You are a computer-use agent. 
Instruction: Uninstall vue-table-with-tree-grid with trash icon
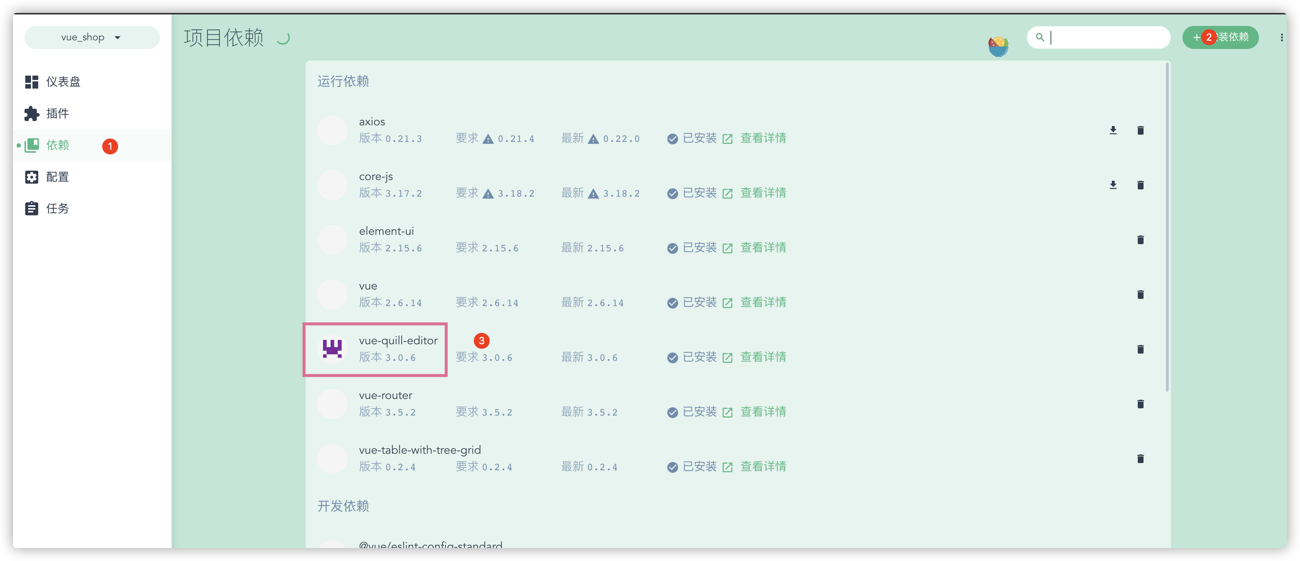(1140, 459)
